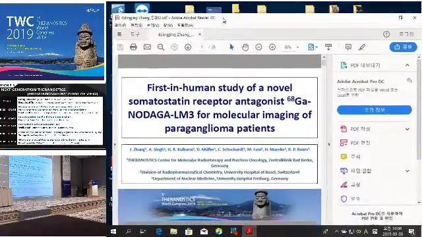The height and width of the screenshot is (237, 422).
Task: Send the PDF with the envelope icon
Action: point(147,47)
